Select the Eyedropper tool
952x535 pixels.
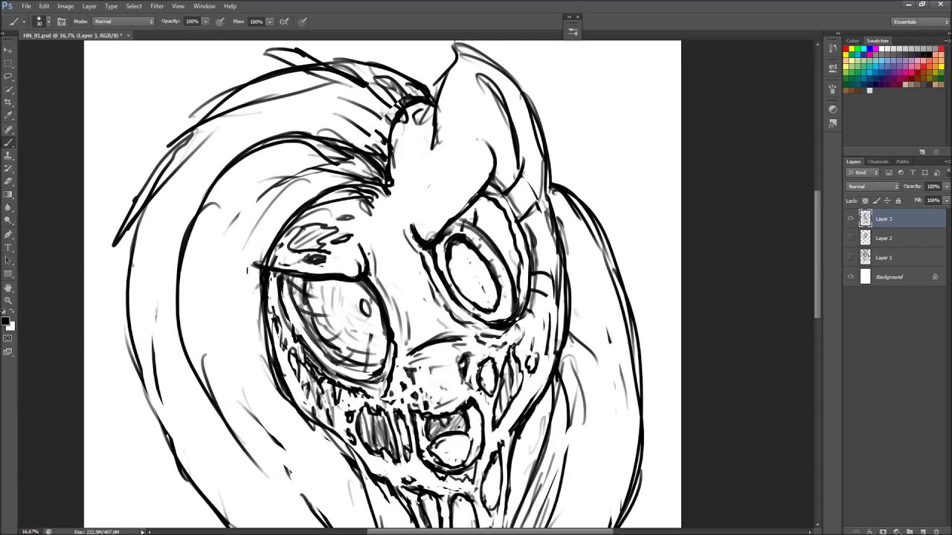click(8, 115)
